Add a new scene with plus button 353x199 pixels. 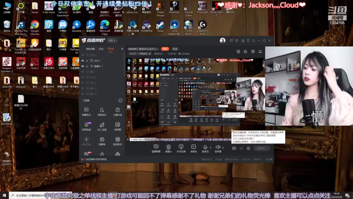click(x=122, y=49)
